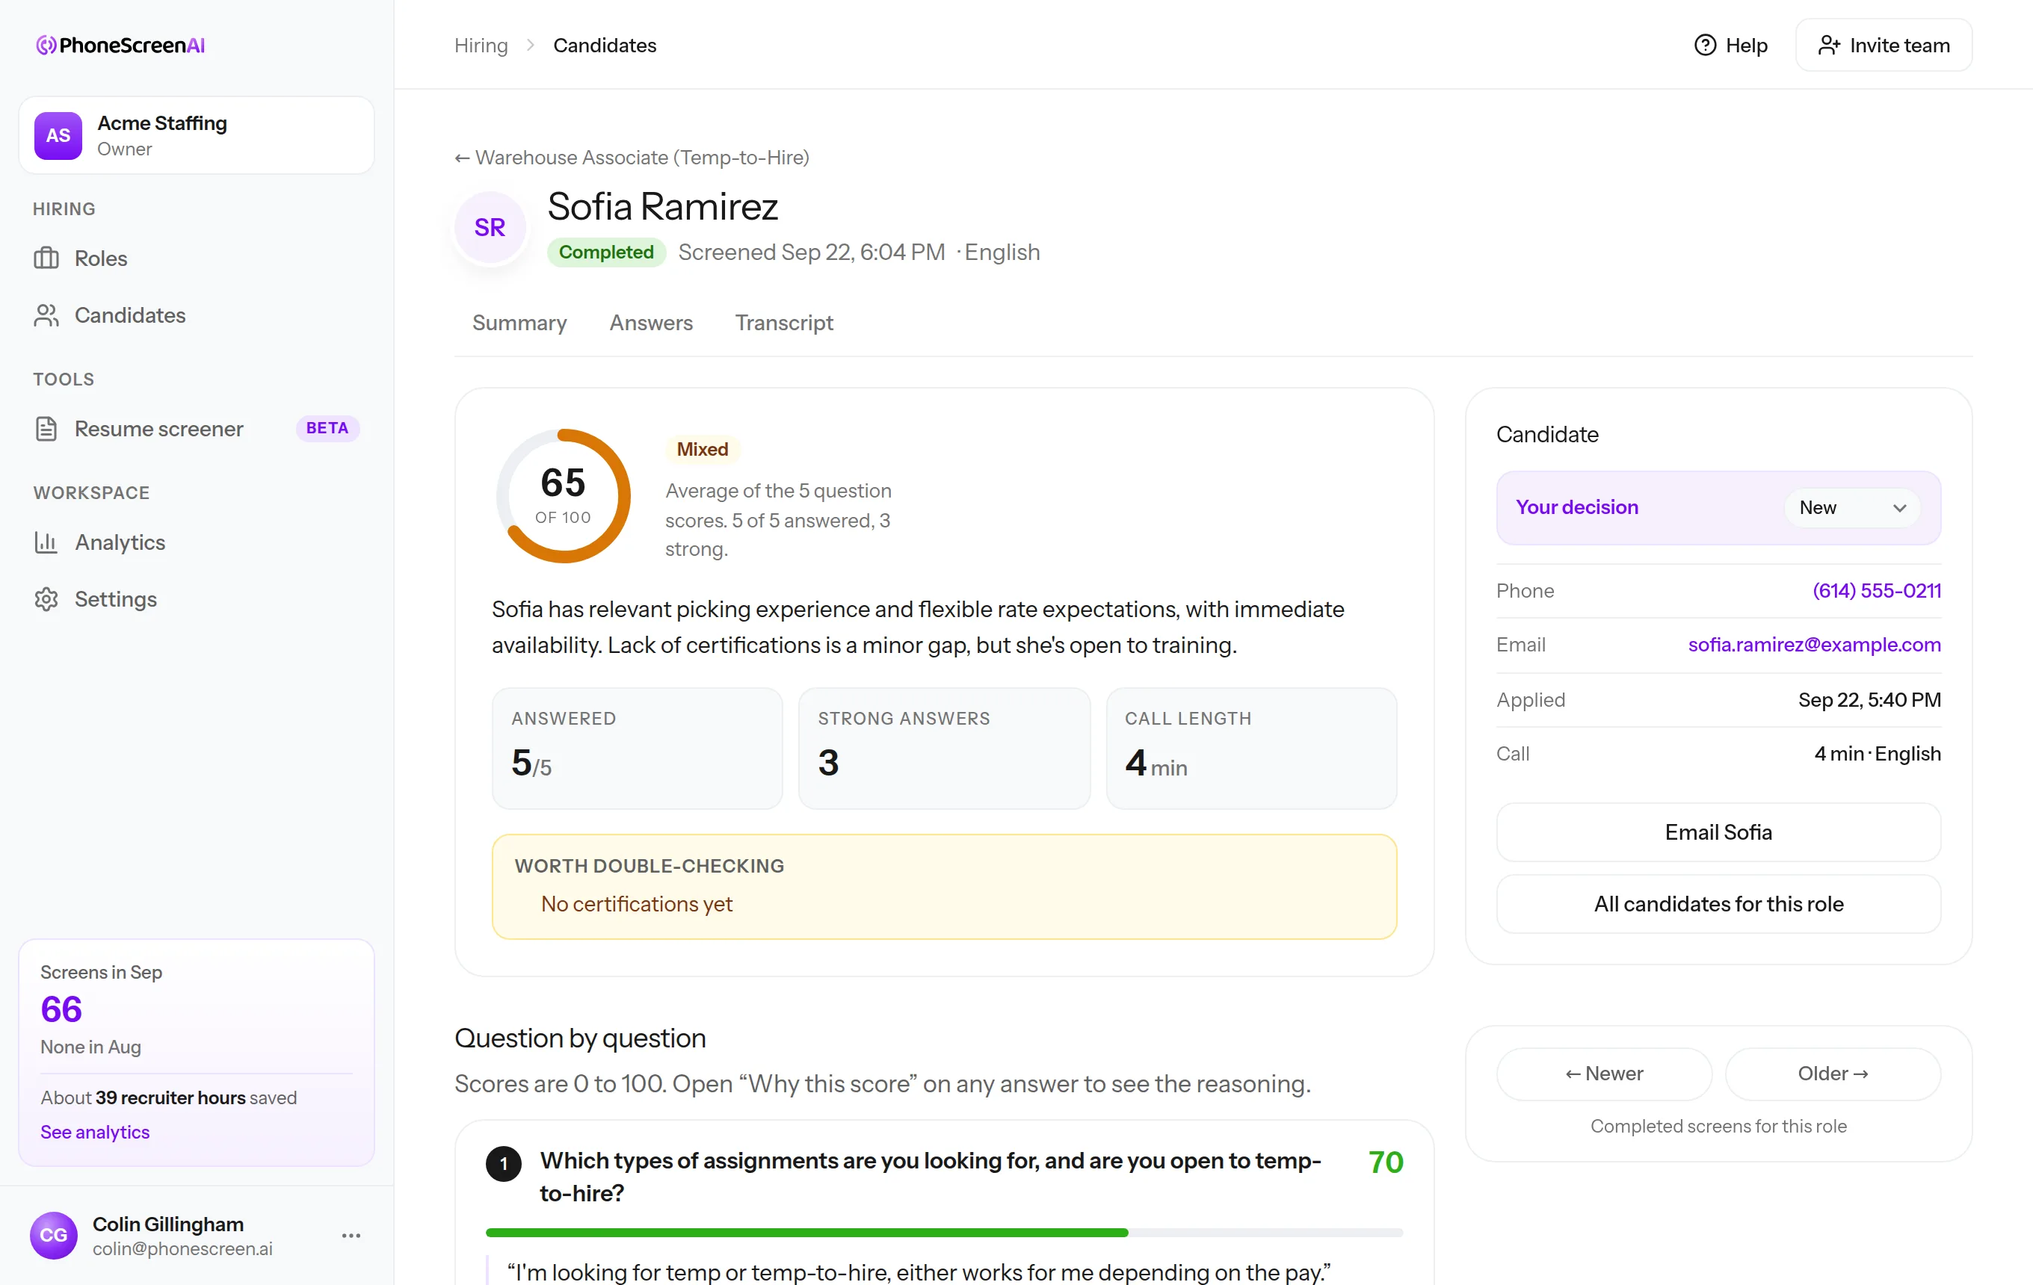Click the Invite team button
The width and height of the screenshot is (2033, 1285).
click(1884, 46)
